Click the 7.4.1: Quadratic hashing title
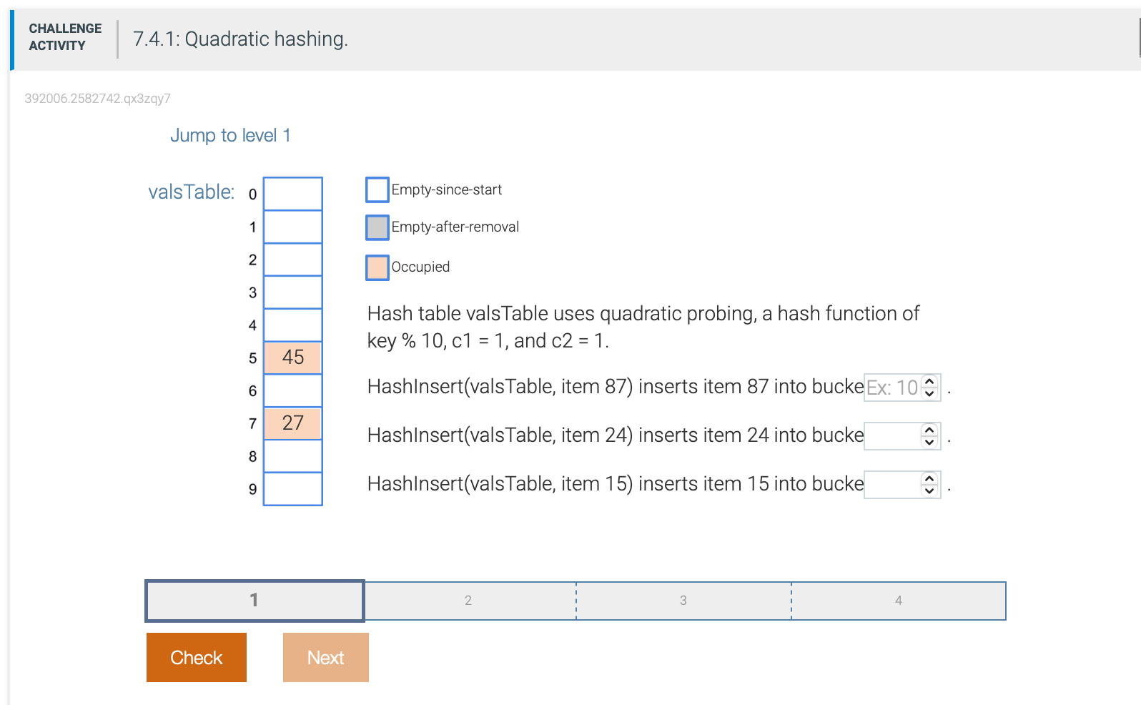Viewport: 1141px width, 705px height. click(240, 39)
